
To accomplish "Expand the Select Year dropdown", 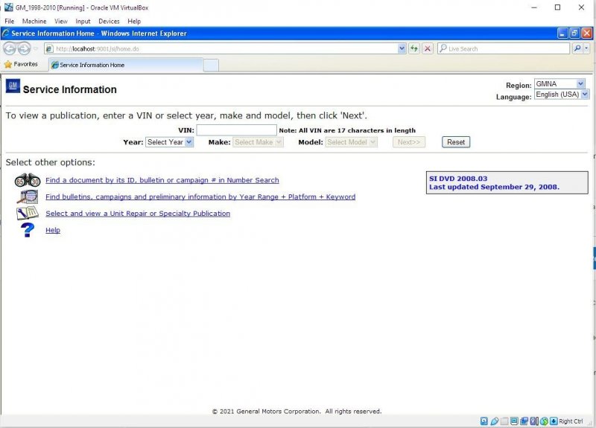I will click(x=169, y=142).
